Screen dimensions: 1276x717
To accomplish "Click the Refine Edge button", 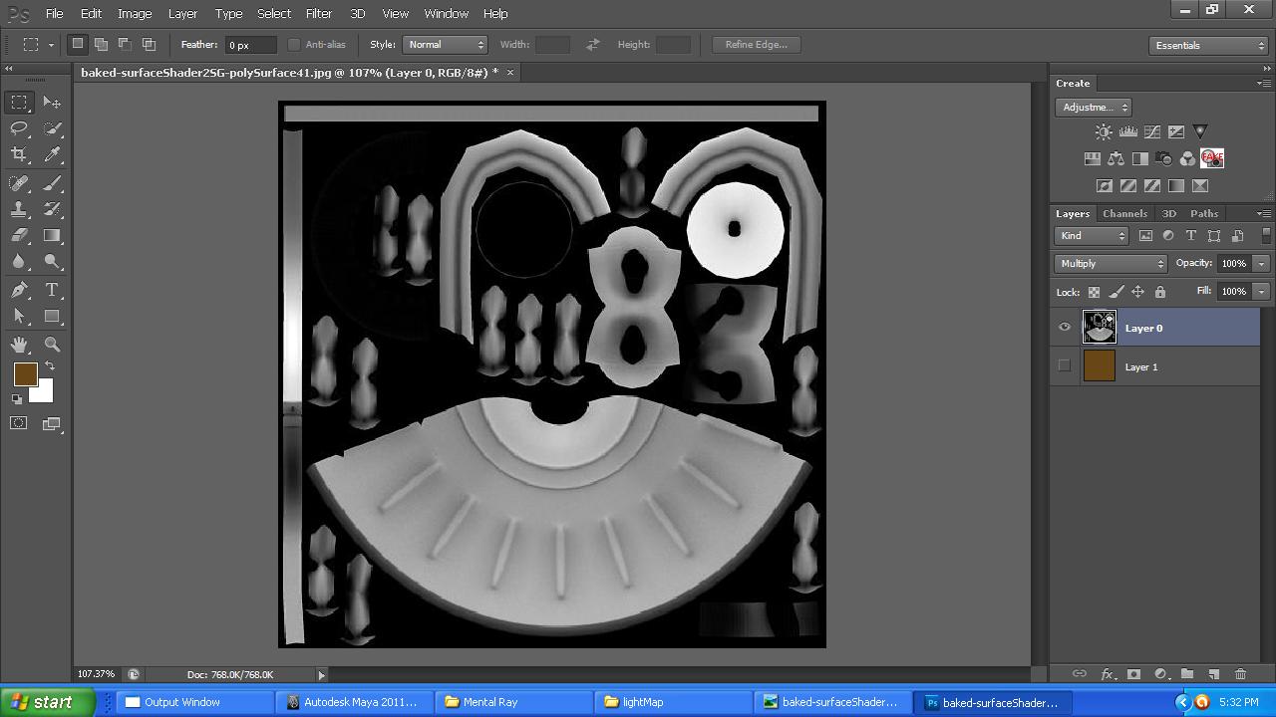I will pyautogui.click(x=756, y=44).
